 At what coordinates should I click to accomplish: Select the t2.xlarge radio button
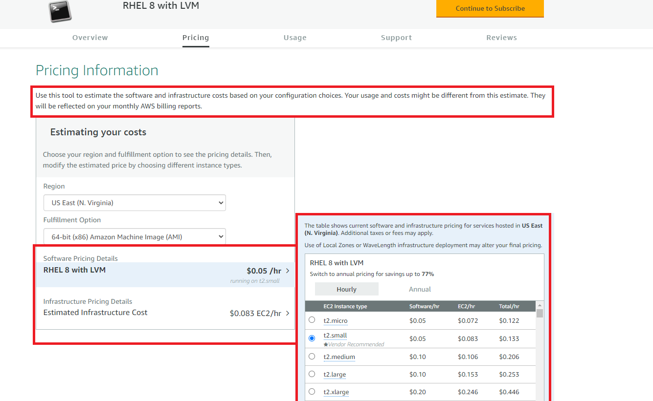coord(312,391)
